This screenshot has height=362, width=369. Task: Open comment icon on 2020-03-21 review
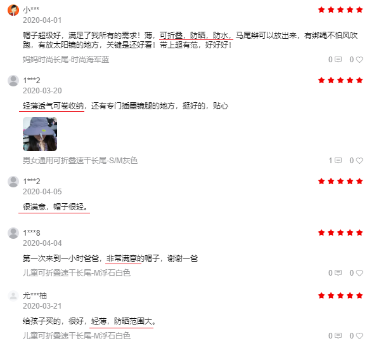click(338, 335)
